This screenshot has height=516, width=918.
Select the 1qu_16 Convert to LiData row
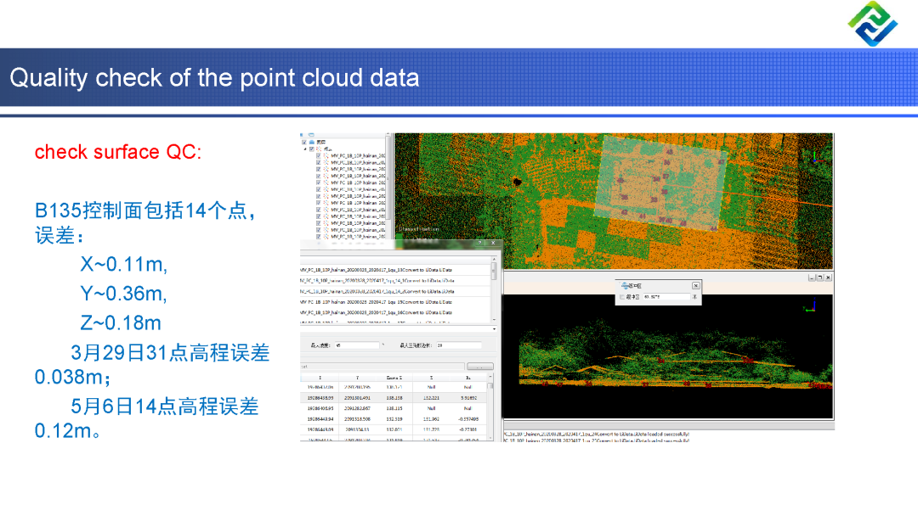click(x=395, y=312)
